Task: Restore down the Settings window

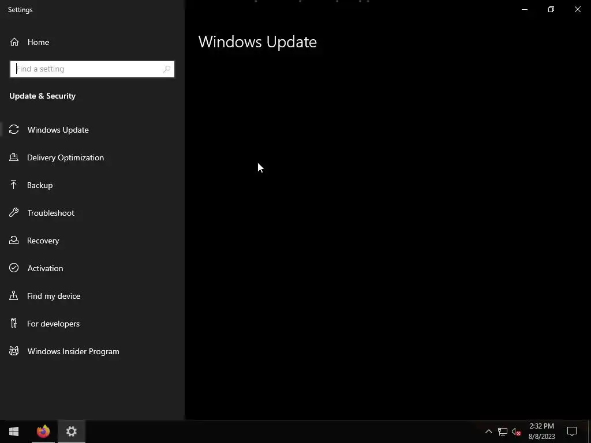Action: point(551,9)
